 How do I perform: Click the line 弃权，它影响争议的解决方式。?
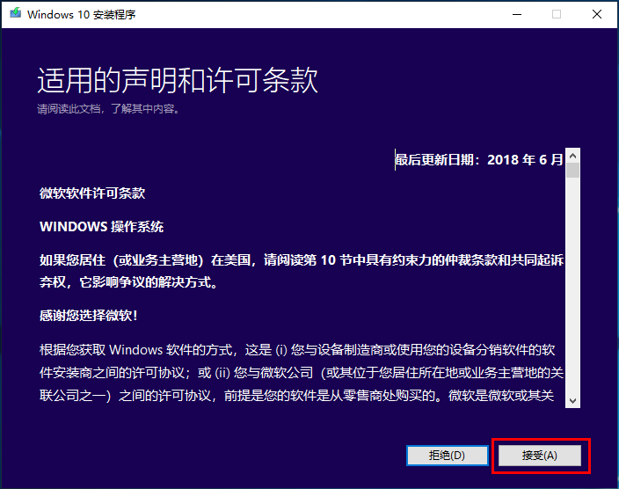pos(129,282)
